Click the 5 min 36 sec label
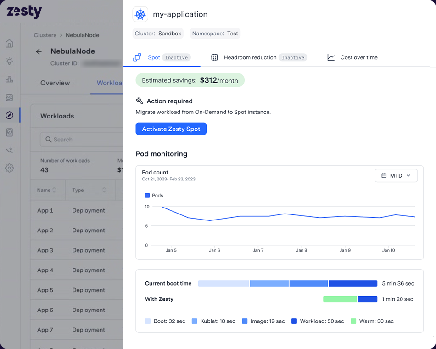Image resolution: width=436 pixels, height=349 pixels. pos(398,283)
